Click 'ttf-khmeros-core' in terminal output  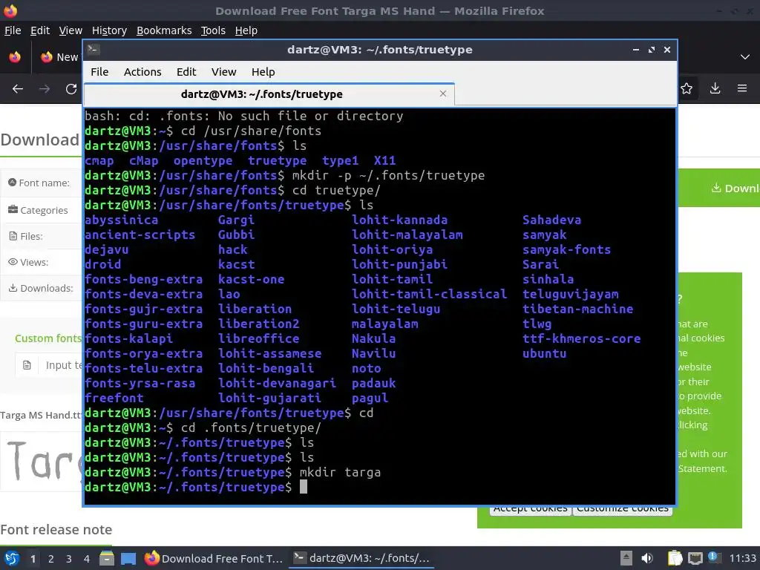(x=581, y=338)
